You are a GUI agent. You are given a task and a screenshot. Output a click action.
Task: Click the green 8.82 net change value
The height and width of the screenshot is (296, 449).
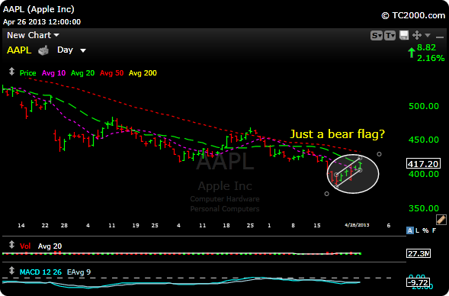coord(426,47)
